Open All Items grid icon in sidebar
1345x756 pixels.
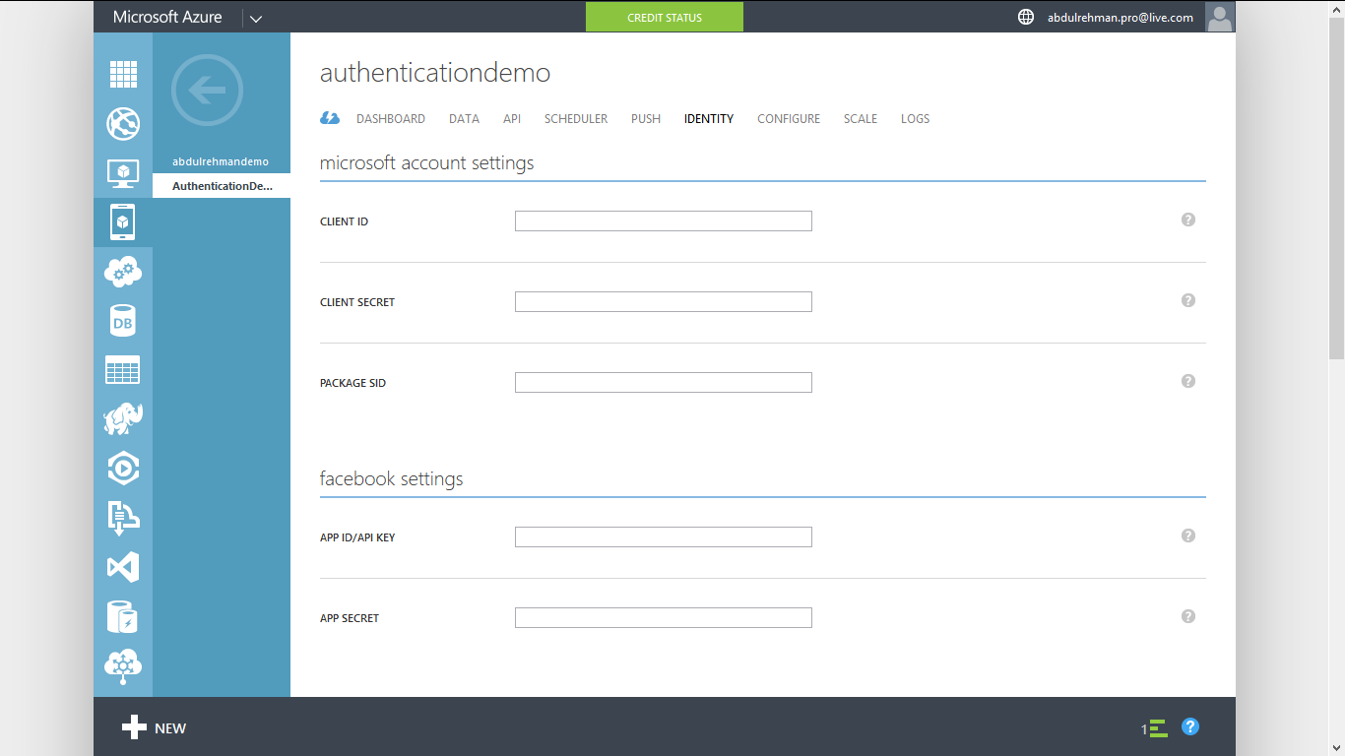click(123, 74)
